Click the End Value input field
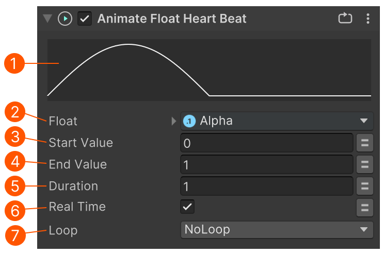 [267, 164]
